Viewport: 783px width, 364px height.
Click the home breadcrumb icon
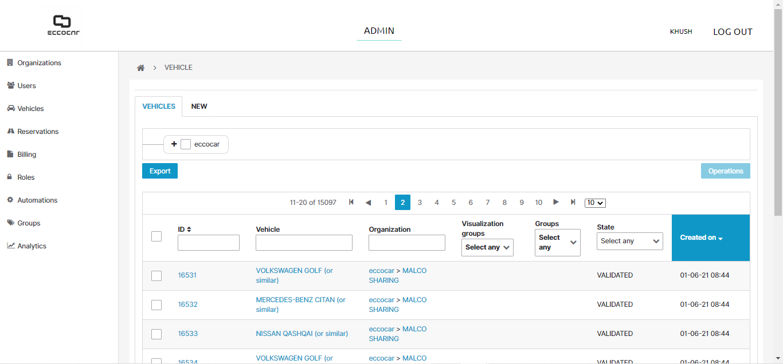point(140,68)
